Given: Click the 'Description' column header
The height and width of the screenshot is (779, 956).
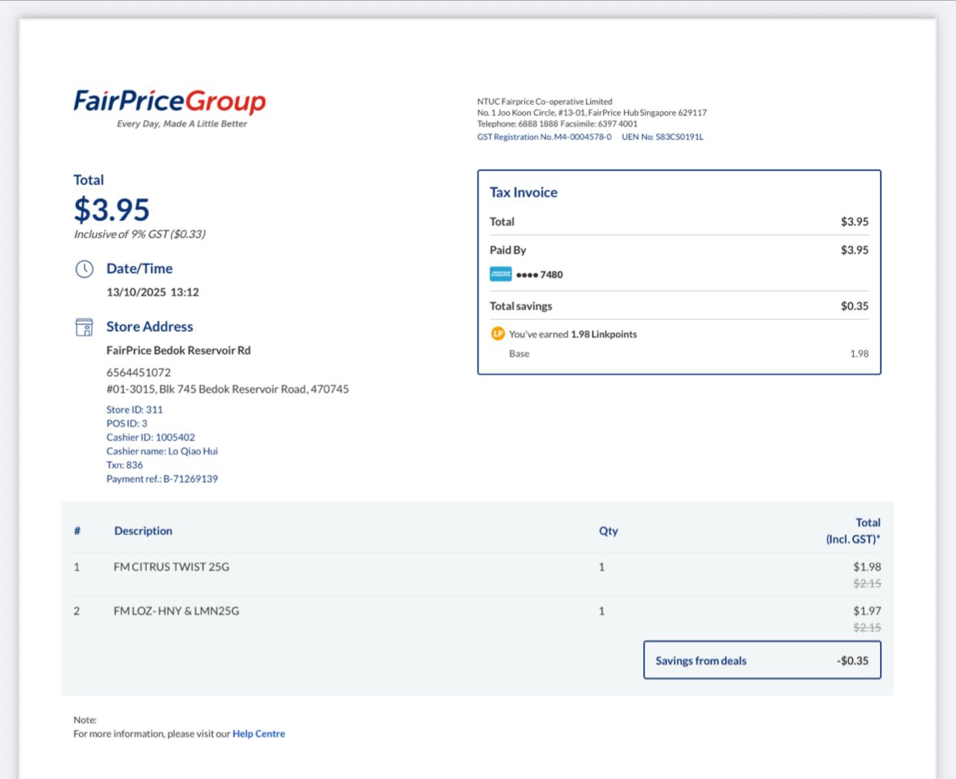Looking at the screenshot, I should click(144, 531).
